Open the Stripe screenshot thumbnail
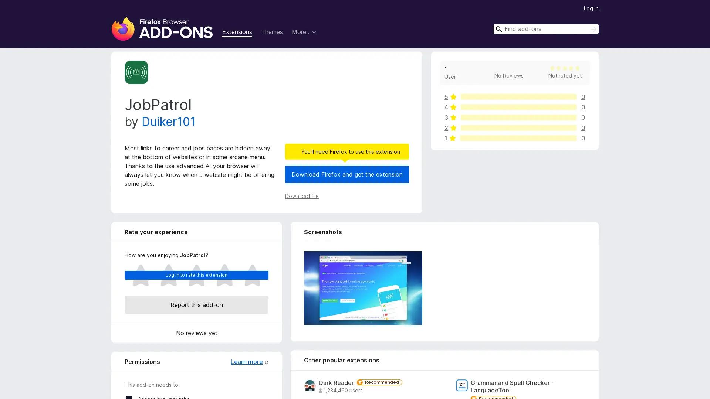 coord(363,288)
